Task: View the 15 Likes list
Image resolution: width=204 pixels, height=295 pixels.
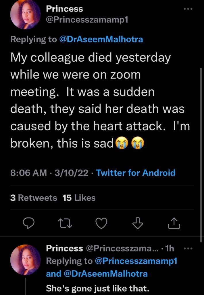Action: point(79,198)
